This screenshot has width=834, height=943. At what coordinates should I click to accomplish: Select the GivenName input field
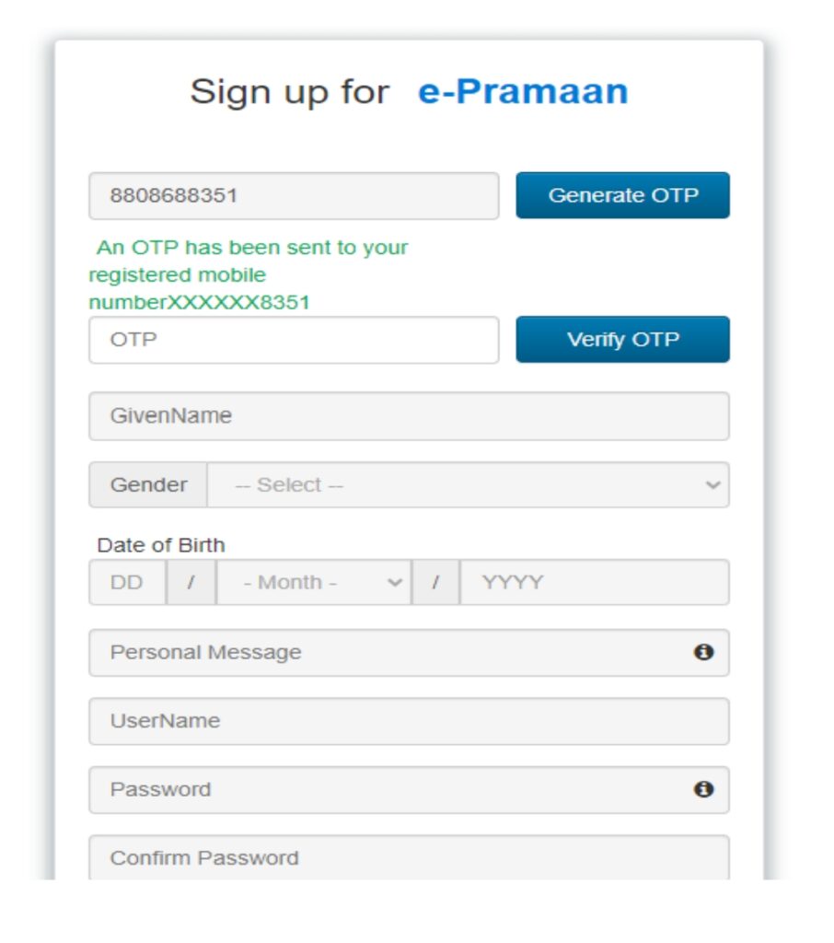tap(408, 415)
